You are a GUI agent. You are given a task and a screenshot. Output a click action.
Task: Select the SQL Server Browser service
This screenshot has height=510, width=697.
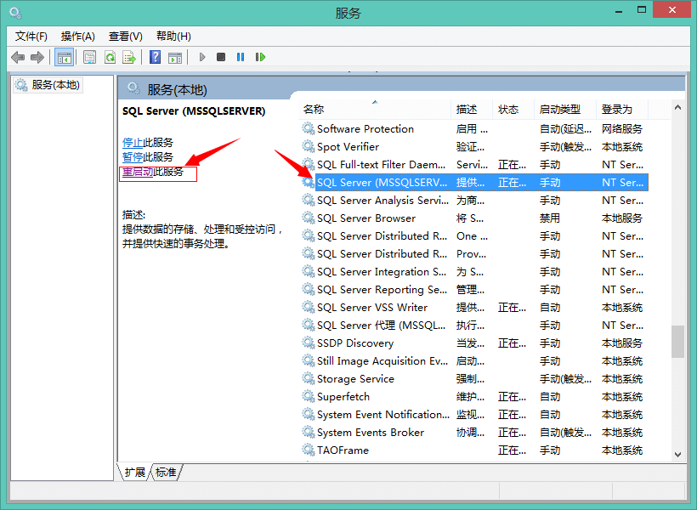tap(475, 218)
